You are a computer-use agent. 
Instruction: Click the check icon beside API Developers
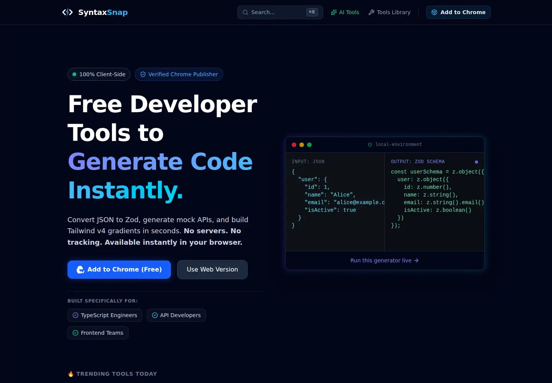tap(155, 315)
